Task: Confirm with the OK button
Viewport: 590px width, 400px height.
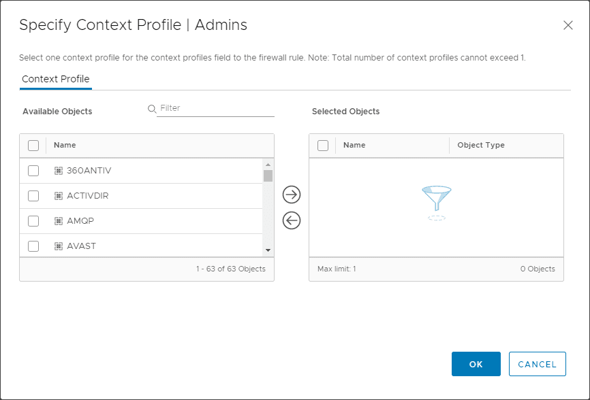Action: pyautogui.click(x=476, y=364)
